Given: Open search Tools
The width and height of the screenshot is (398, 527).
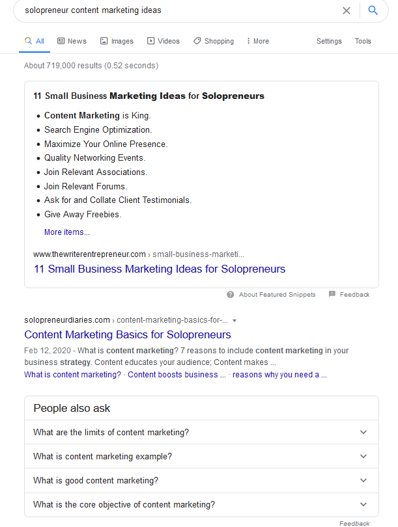Looking at the screenshot, I should click(363, 41).
